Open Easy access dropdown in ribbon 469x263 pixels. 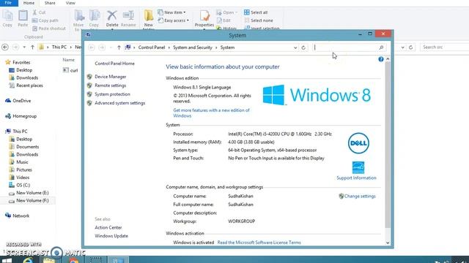click(x=173, y=20)
